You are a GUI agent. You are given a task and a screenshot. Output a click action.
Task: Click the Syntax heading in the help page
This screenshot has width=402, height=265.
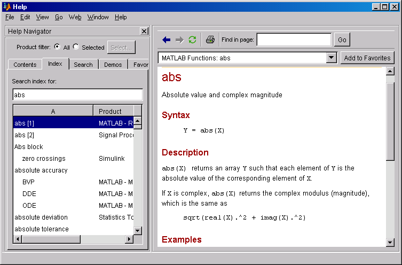[x=176, y=115]
